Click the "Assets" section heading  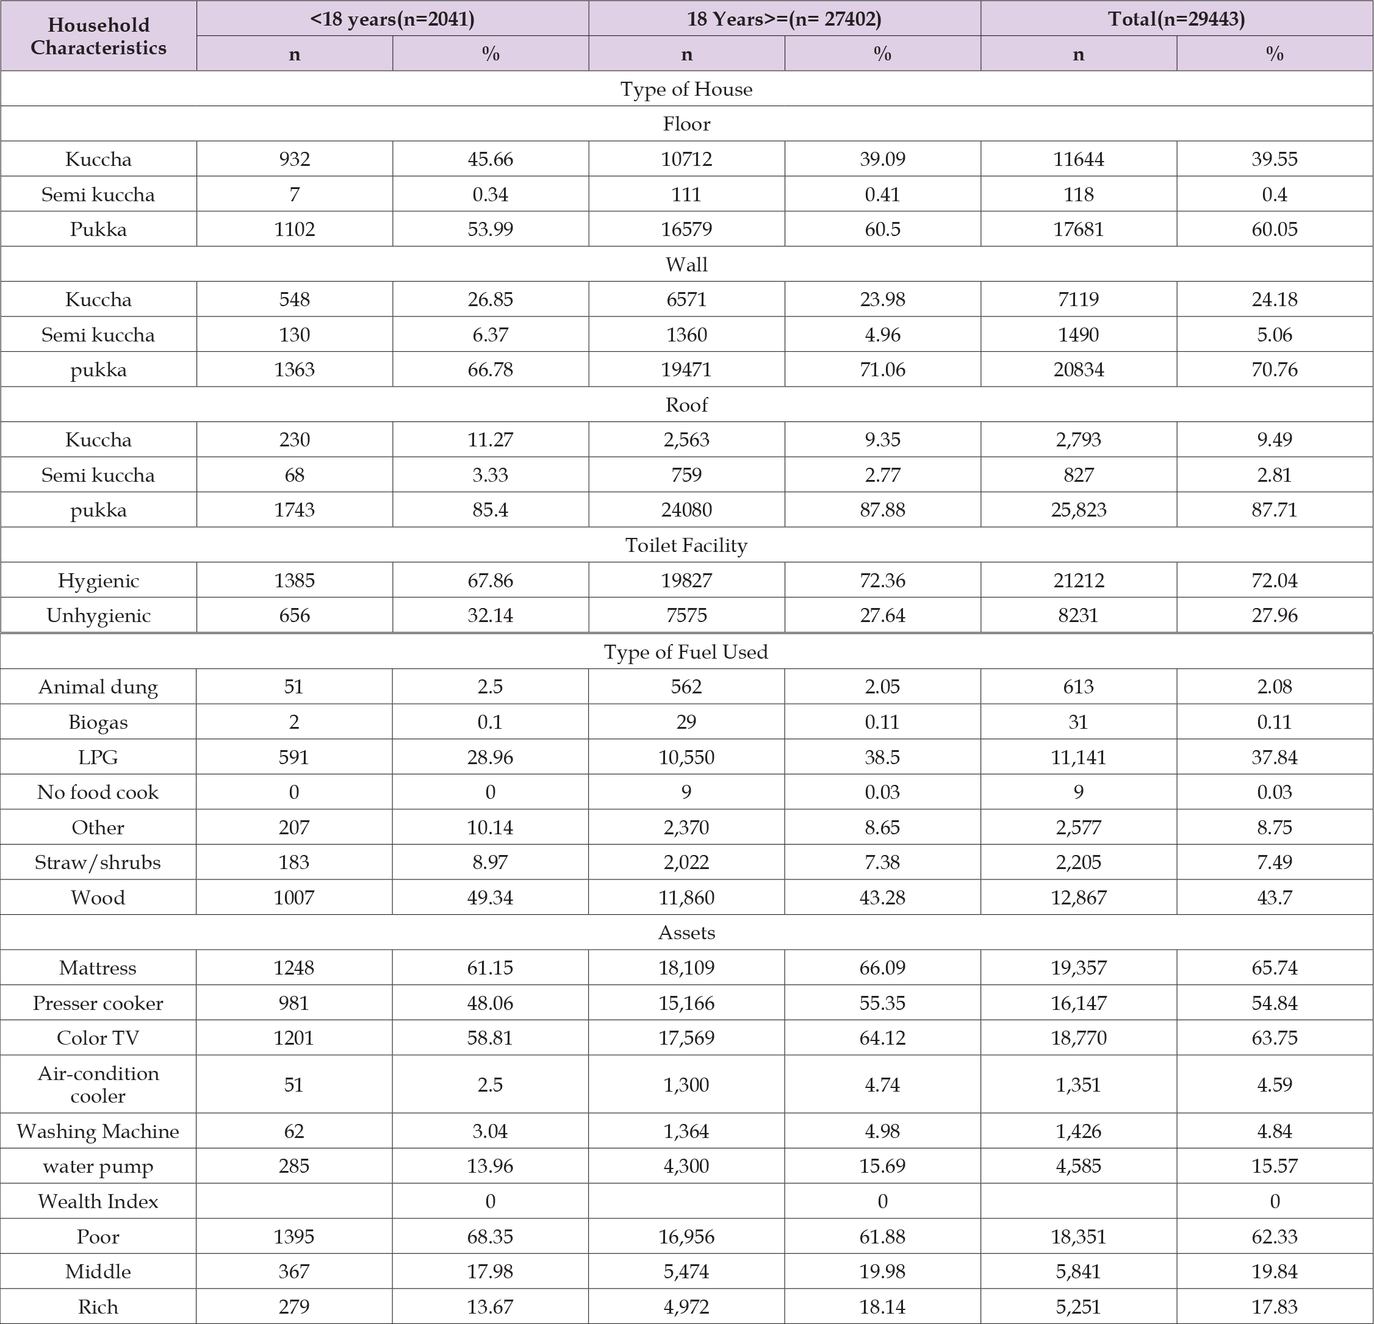(x=686, y=932)
